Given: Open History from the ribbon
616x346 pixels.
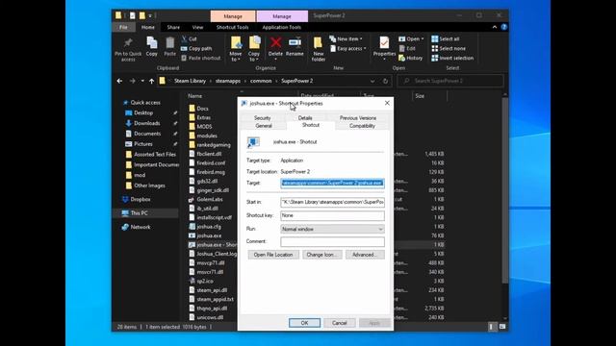Looking at the screenshot, I should [411, 58].
